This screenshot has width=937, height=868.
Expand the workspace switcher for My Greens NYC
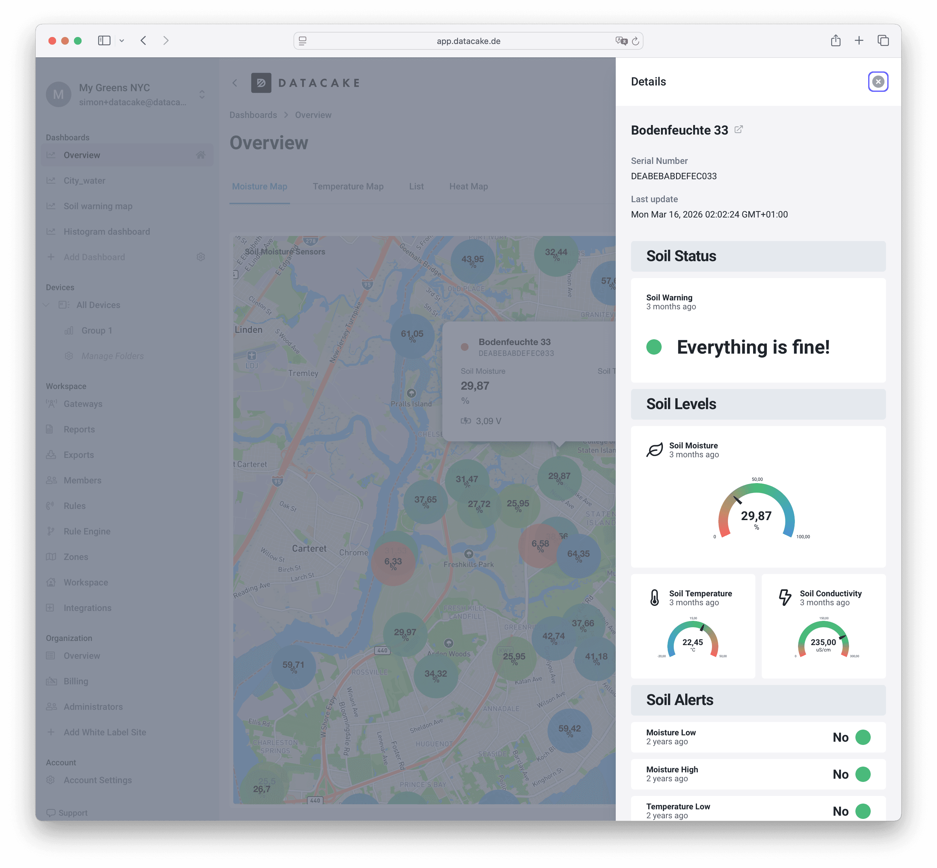pos(202,94)
